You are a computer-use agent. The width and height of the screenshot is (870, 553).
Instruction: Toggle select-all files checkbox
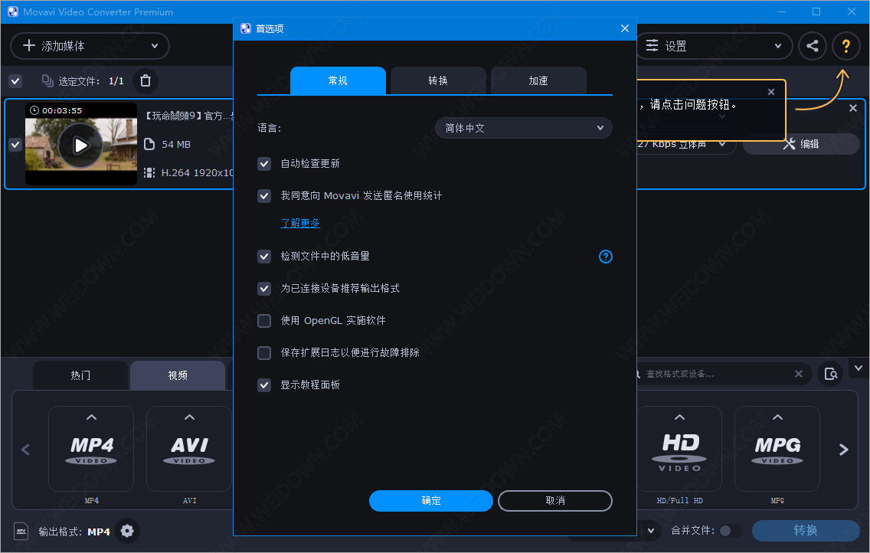click(x=15, y=81)
